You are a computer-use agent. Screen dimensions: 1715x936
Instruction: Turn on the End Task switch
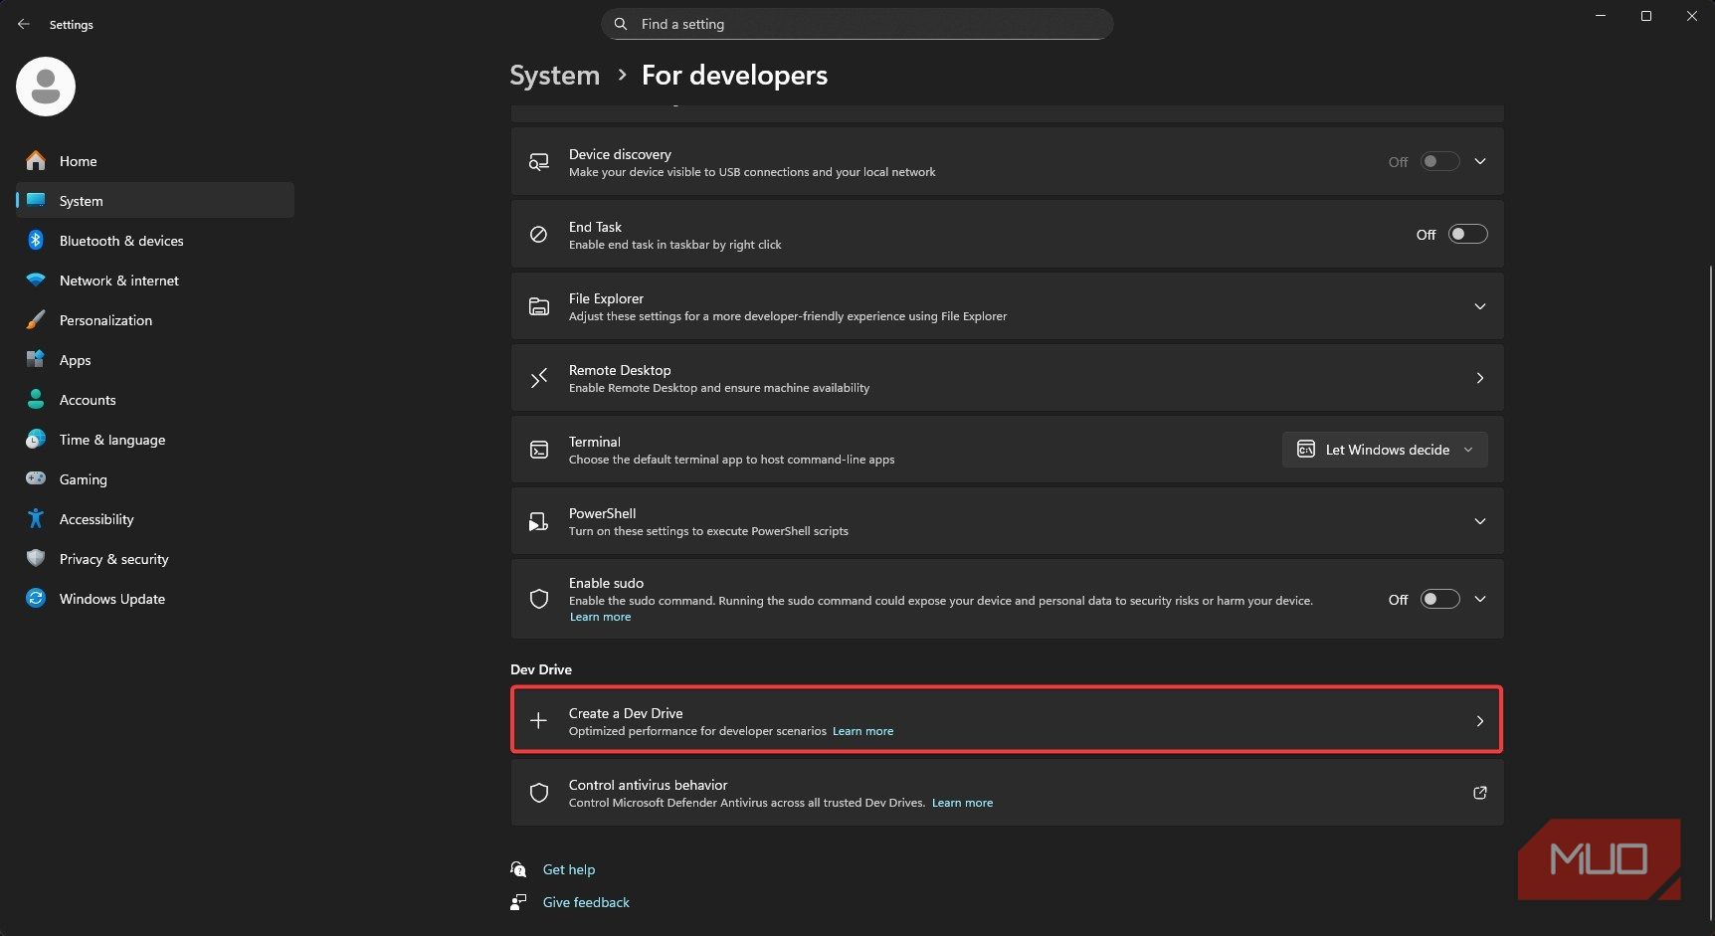pyautogui.click(x=1468, y=234)
